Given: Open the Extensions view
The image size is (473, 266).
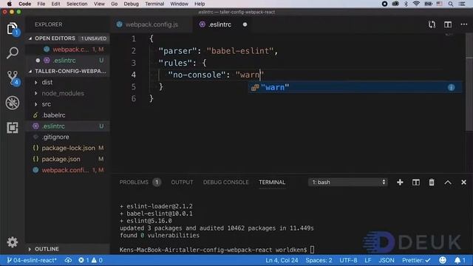Looking at the screenshot, I should (13, 128).
